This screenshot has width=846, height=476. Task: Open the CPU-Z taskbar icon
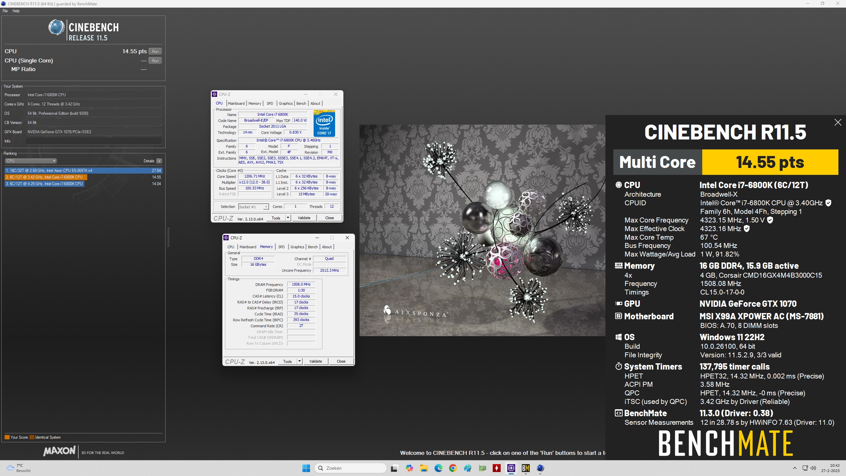pos(511,468)
